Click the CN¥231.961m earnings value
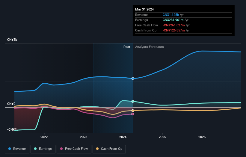 (173, 20)
